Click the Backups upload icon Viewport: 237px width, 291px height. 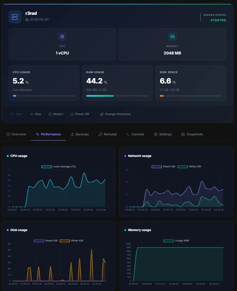[x=72, y=134]
